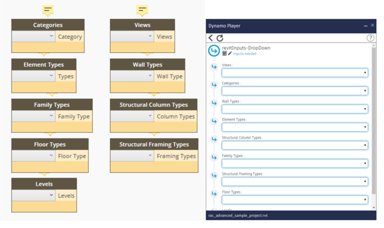Click the Family Types node title
The image size is (384, 228).
(x=52, y=105)
